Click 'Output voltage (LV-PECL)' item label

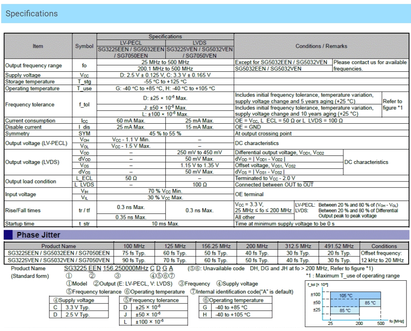pyautogui.click(x=36, y=143)
